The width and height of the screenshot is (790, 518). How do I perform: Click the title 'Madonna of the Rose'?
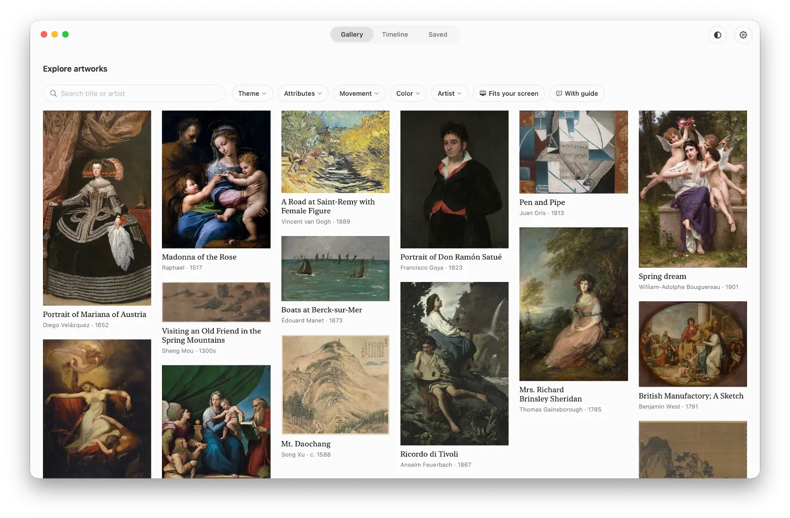(199, 257)
